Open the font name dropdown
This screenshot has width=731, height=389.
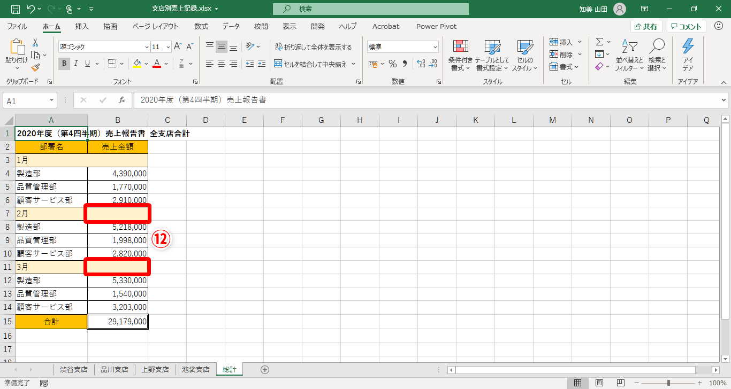tap(146, 47)
